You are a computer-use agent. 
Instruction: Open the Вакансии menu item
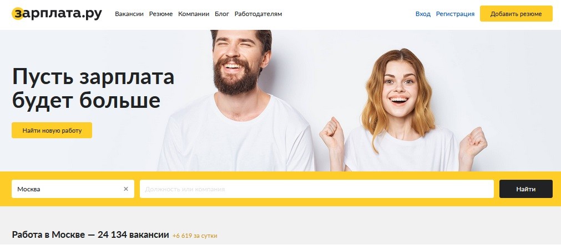point(129,14)
